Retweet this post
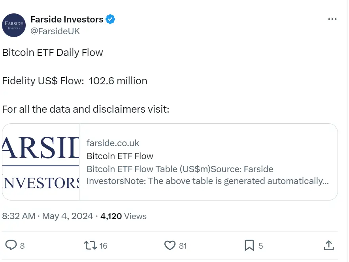Screen dimensions: 349x262 [91, 245]
